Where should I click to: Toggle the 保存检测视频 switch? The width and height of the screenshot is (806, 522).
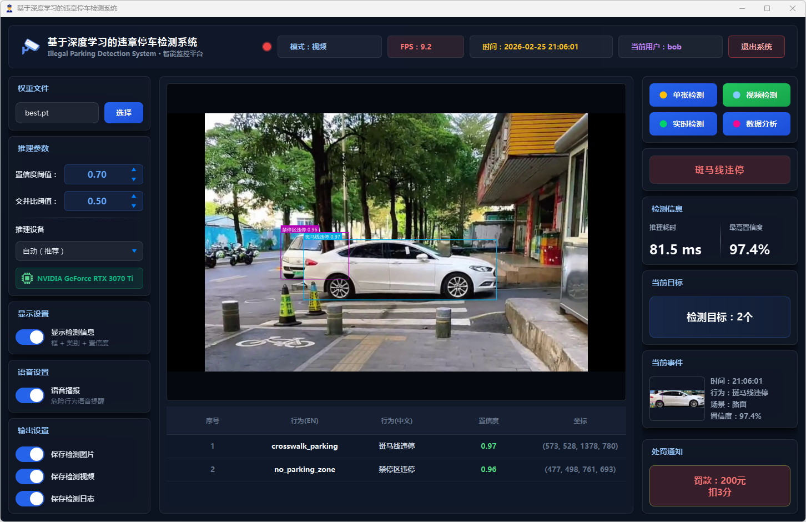(30, 476)
